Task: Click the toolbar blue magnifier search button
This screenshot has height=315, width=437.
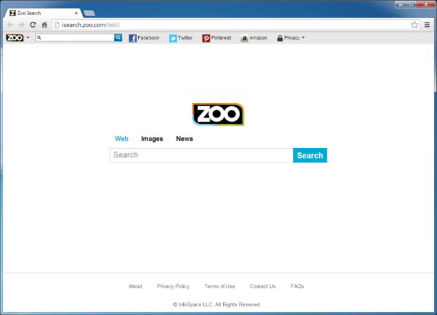Action: click(x=118, y=37)
